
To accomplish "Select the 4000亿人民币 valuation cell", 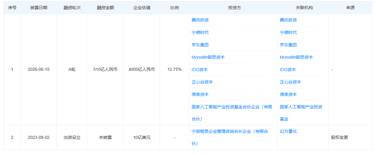I will 142,70.
